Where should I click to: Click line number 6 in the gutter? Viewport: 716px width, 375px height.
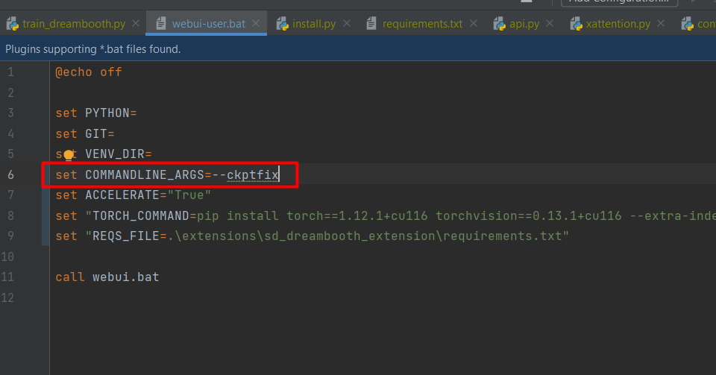10,174
